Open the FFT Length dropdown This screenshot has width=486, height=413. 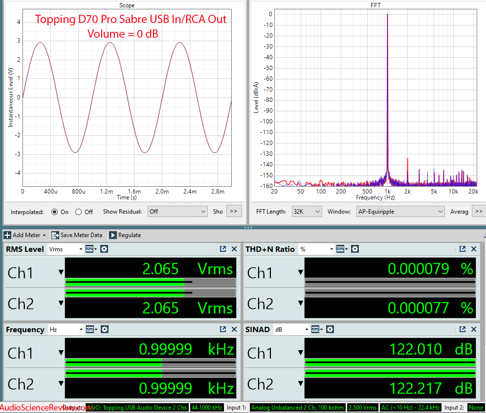[307, 212]
